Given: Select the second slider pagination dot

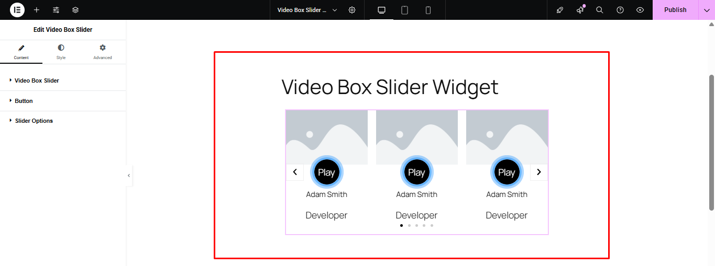Looking at the screenshot, I should 409,226.
